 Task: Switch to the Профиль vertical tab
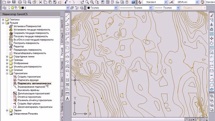pyautogui.click(x=62, y=107)
